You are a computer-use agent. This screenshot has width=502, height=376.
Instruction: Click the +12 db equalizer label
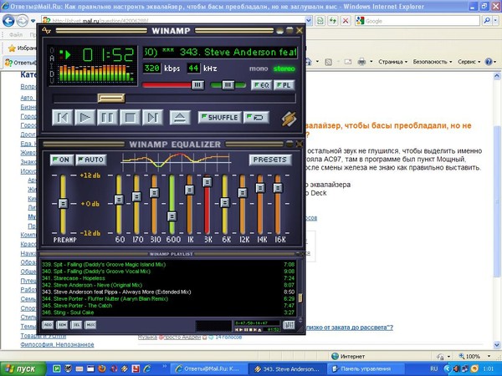tap(90, 175)
